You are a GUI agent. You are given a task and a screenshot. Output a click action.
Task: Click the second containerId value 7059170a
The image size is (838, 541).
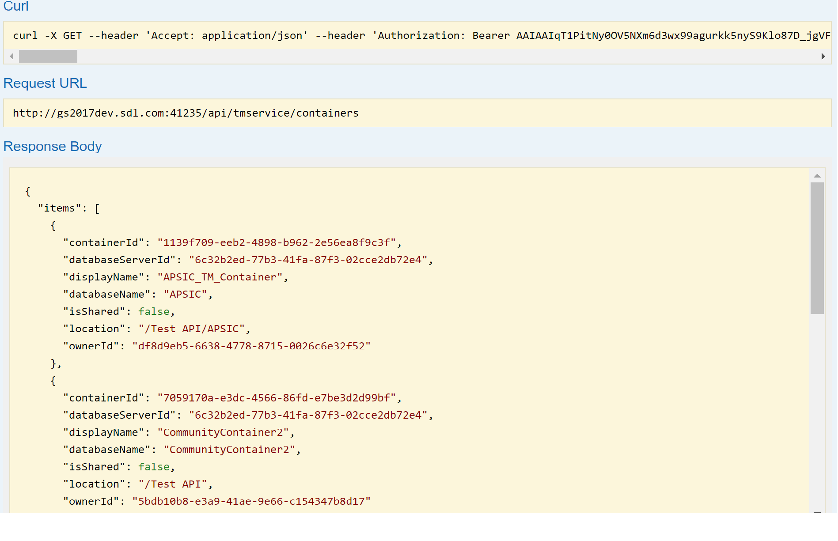[x=277, y=398]
